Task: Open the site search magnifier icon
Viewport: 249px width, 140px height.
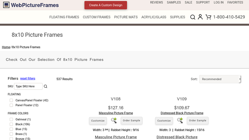Action: [193, 17]
